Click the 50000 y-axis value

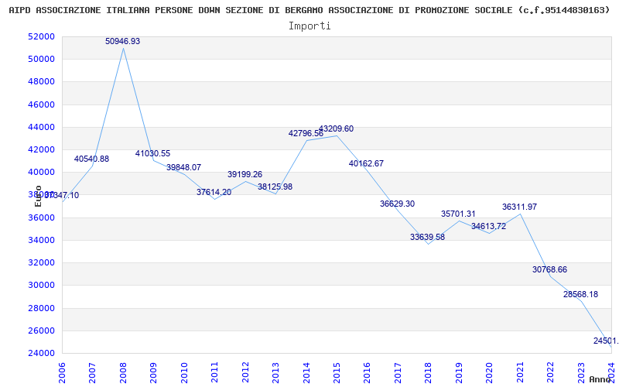[x=42, y=60]
